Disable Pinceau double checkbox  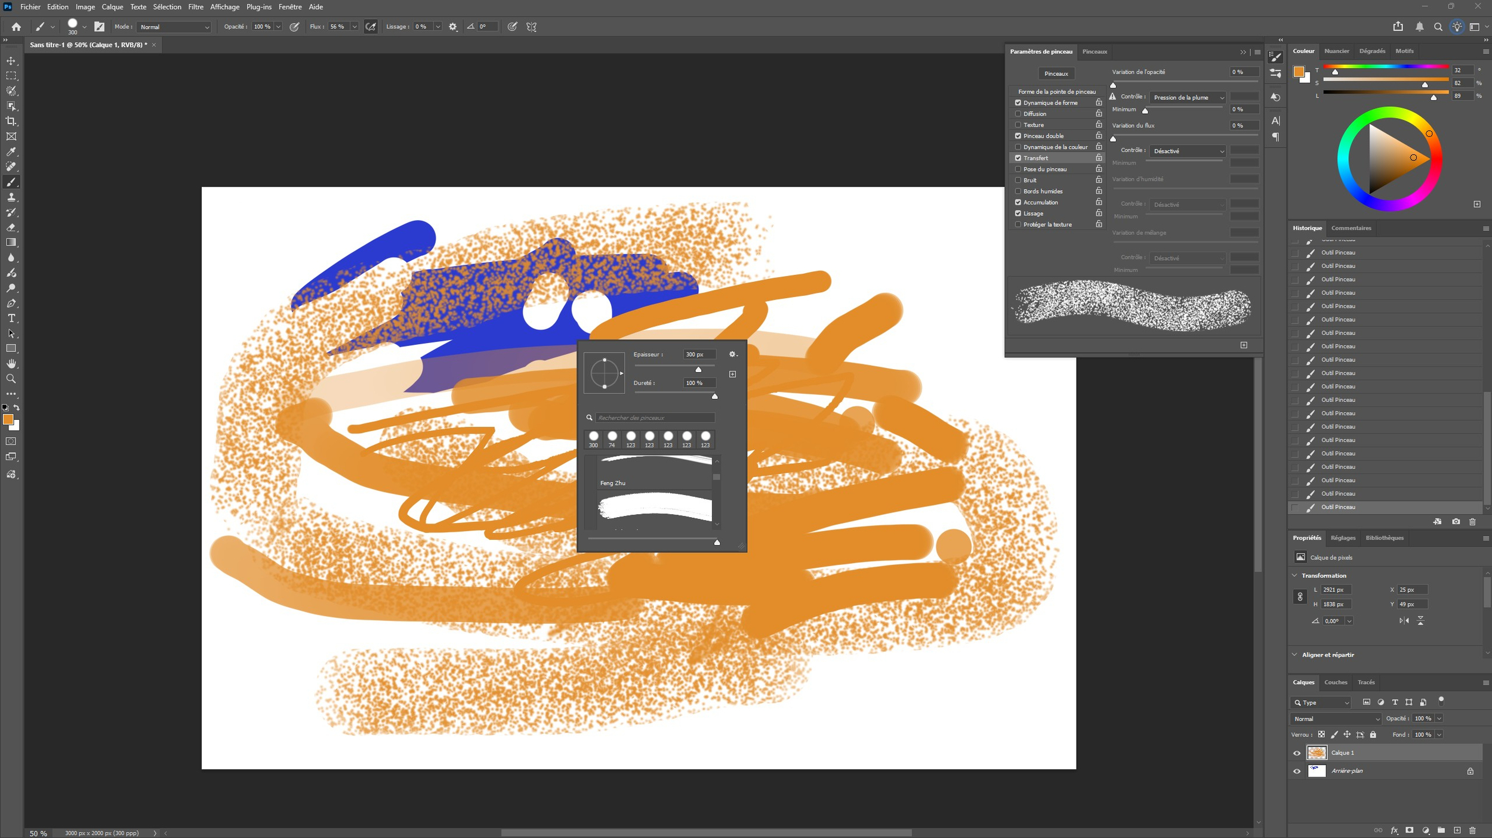pos(1018,136)
